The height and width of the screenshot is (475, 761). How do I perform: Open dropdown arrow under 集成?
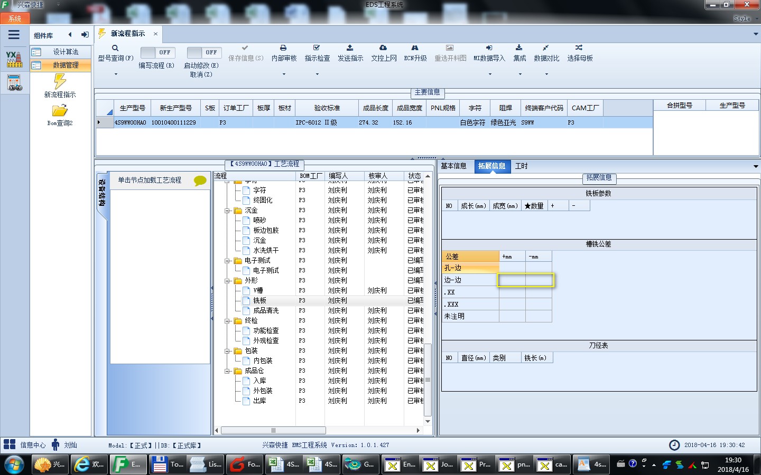click(520, 74)
